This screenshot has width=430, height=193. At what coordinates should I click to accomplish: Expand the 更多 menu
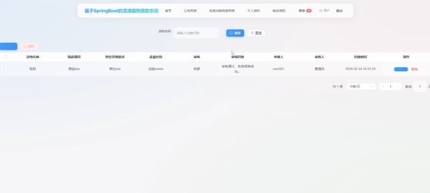302,11
